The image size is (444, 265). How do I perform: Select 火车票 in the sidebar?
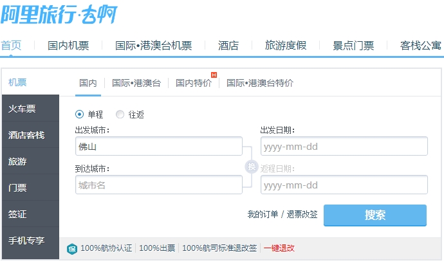coord(31,109)
